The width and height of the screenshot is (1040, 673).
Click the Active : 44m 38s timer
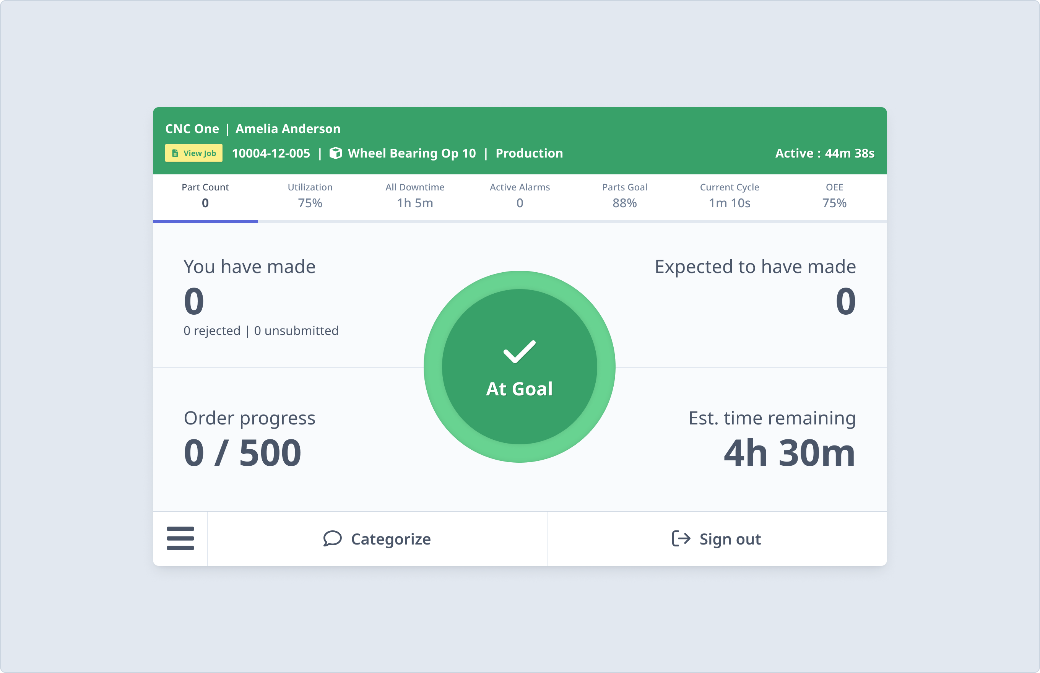(x=824, y=153)
